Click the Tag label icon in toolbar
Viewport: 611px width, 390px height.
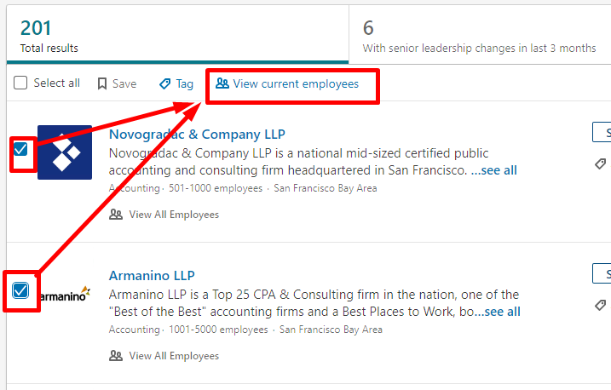pyautogui.click(x=164, y=83)
